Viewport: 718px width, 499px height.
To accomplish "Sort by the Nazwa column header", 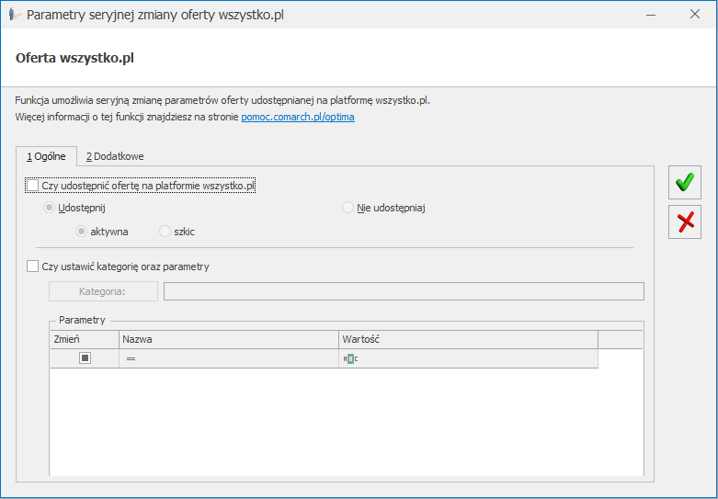I will (x=229, y=339).
